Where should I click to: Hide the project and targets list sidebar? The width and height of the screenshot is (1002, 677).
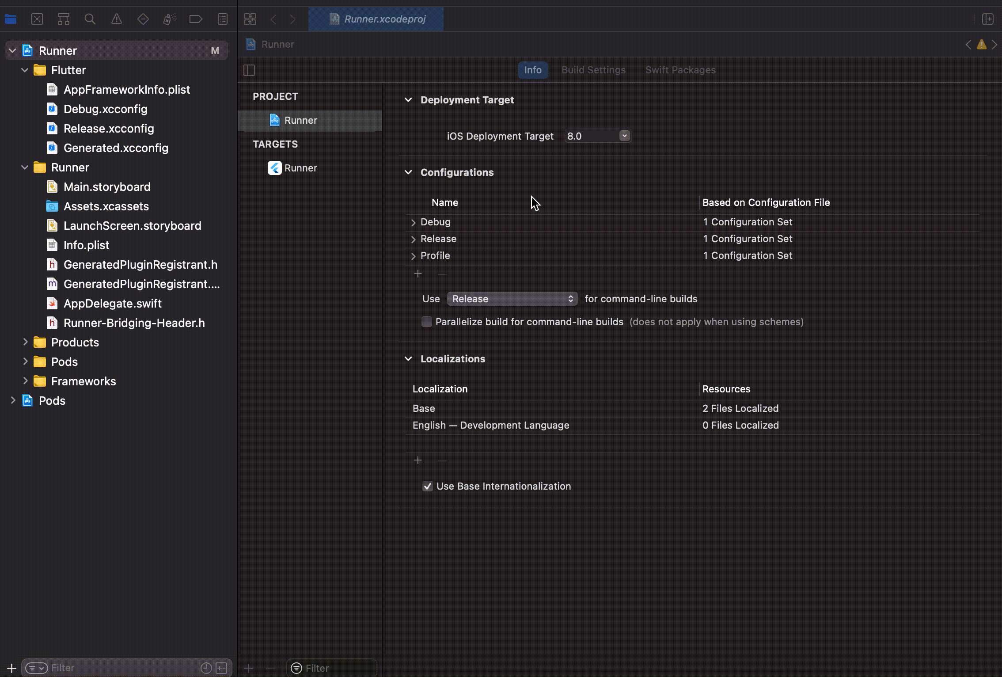pyautogui.click(x=249, y=70)
